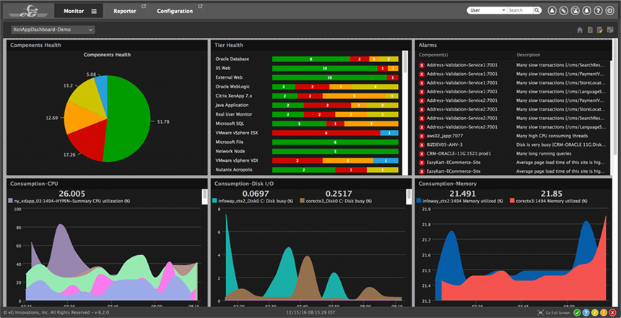Click the notification bell icon

pos(586,11)
